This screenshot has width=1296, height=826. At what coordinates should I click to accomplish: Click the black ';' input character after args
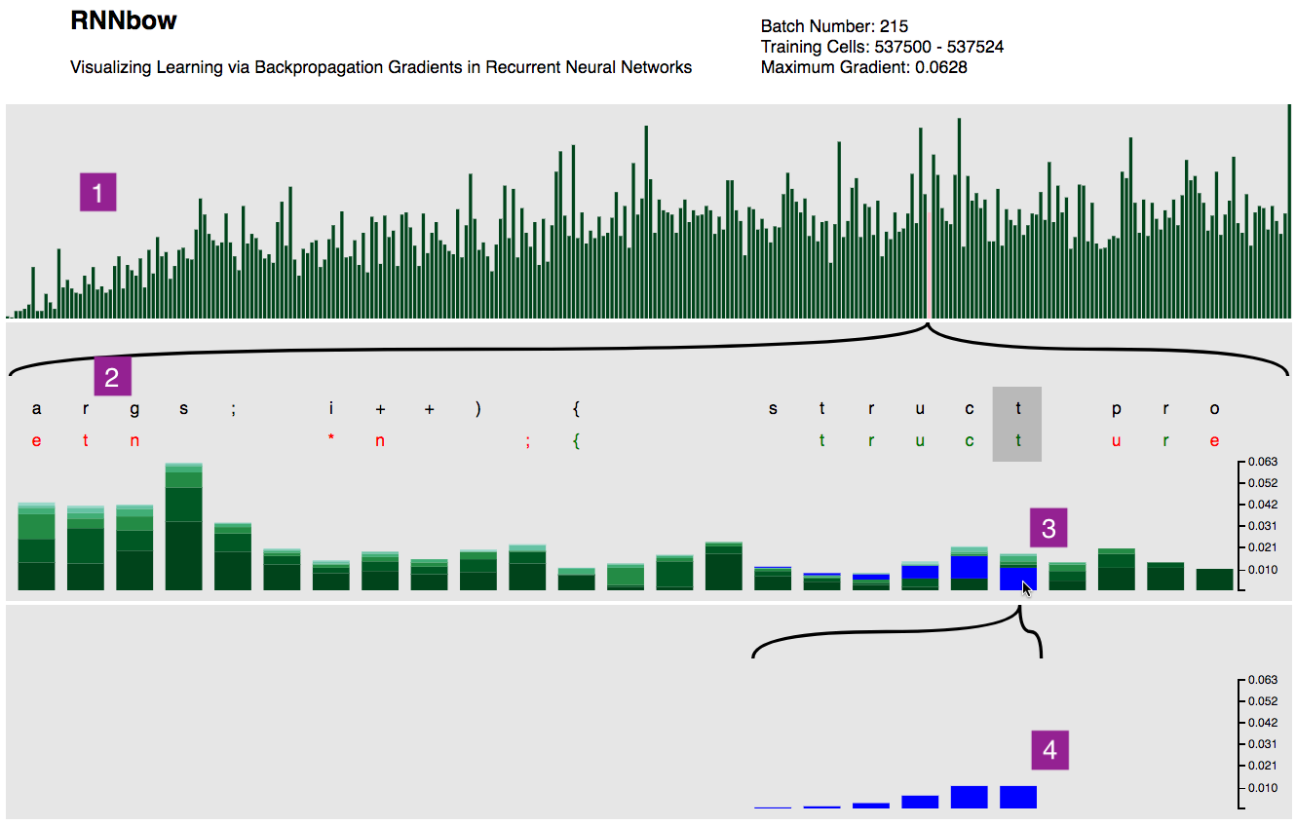point(233,410)
